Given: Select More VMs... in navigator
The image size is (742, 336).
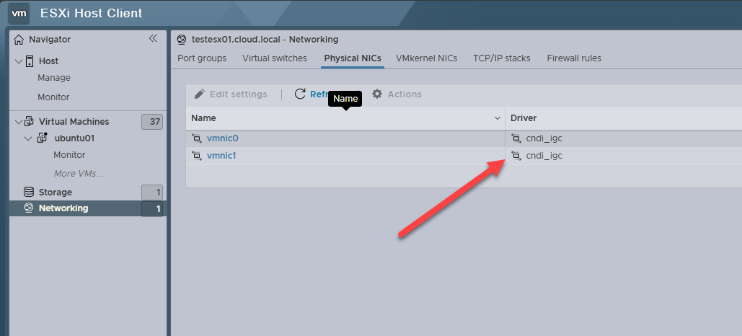Looking at the screenshot, I should click(x=79, y=174).
